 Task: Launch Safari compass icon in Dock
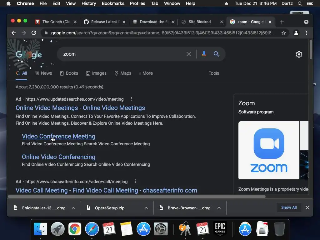click(92, 229)
